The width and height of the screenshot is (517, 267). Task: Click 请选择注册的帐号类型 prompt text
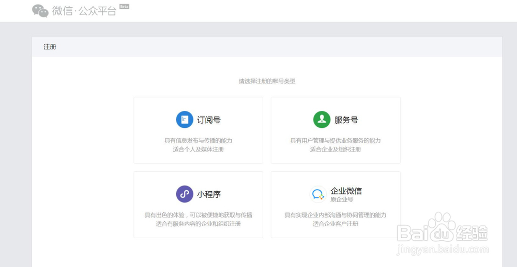click(267, 81)
